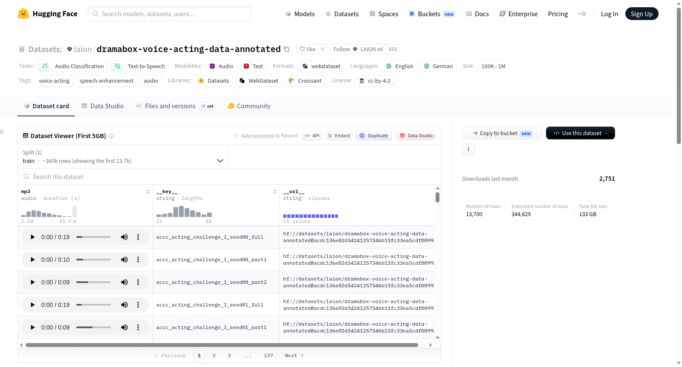This screenshot has height=367, width=682.
Task: Mute the seed00_part2 audio player
Action: [124, 282]
